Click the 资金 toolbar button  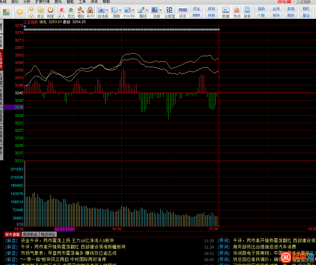(x=196, y=9)
